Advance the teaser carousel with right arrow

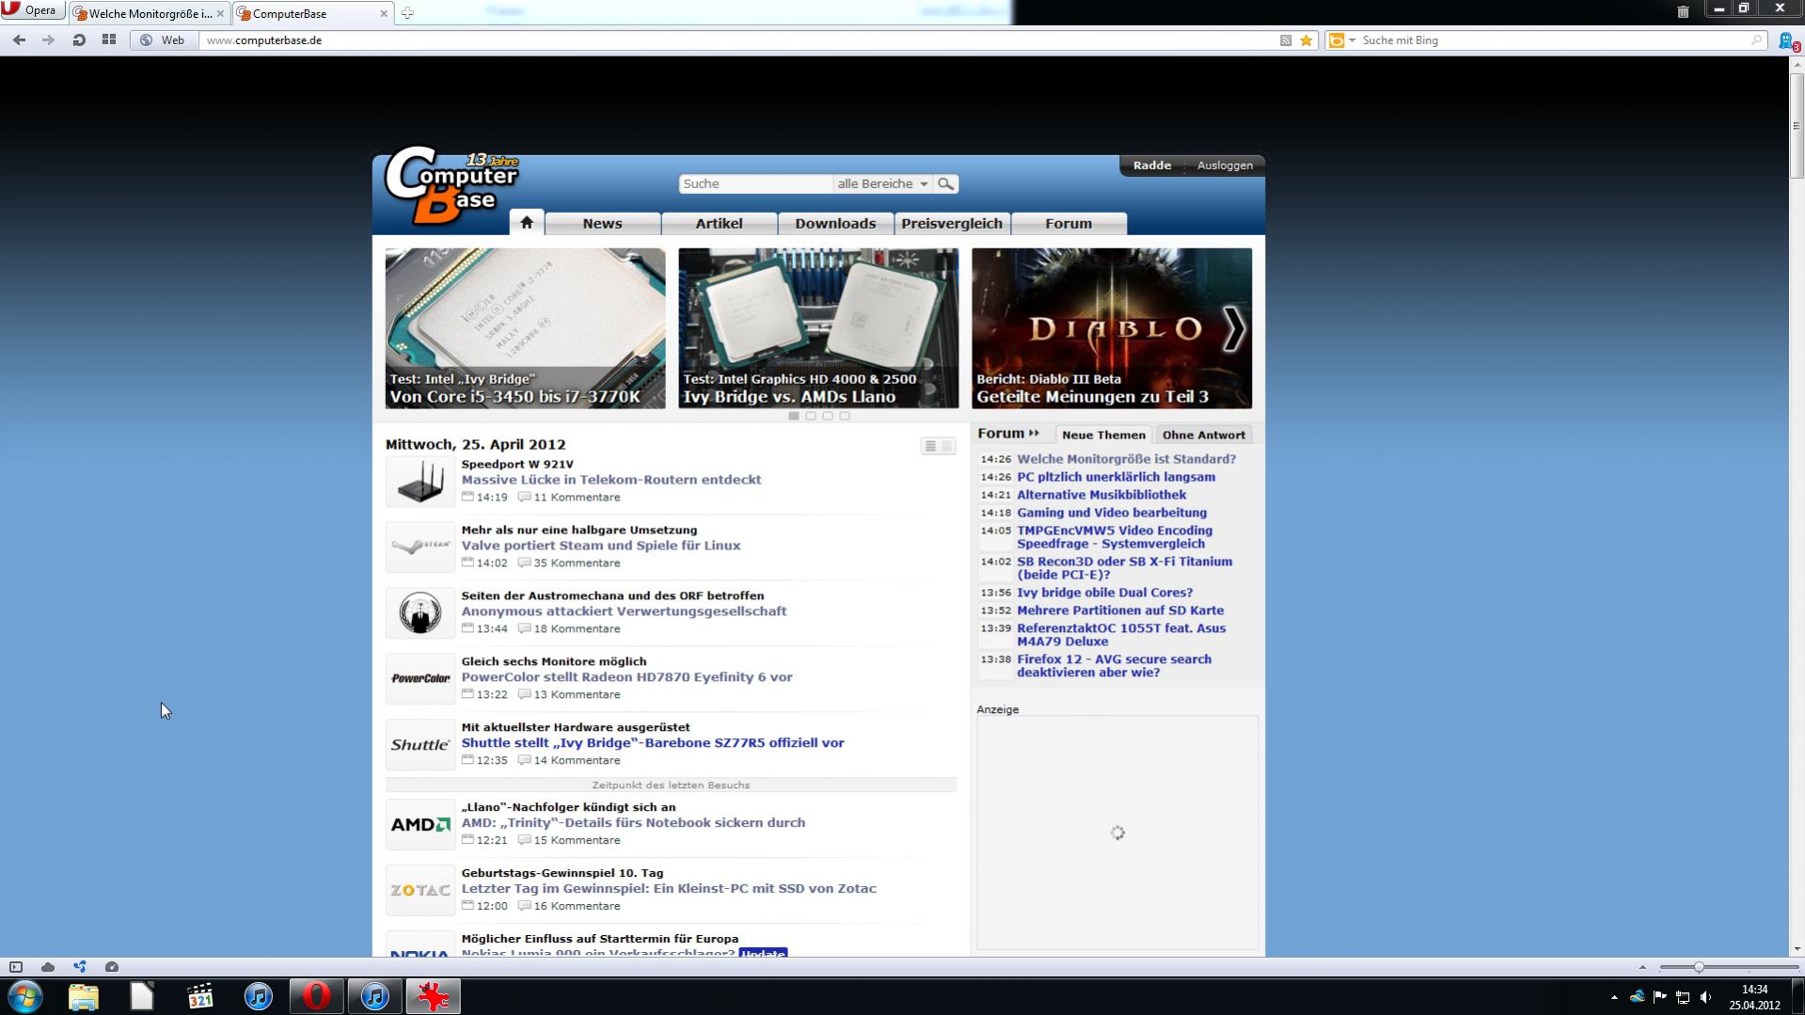click(x=1233, y=328)
